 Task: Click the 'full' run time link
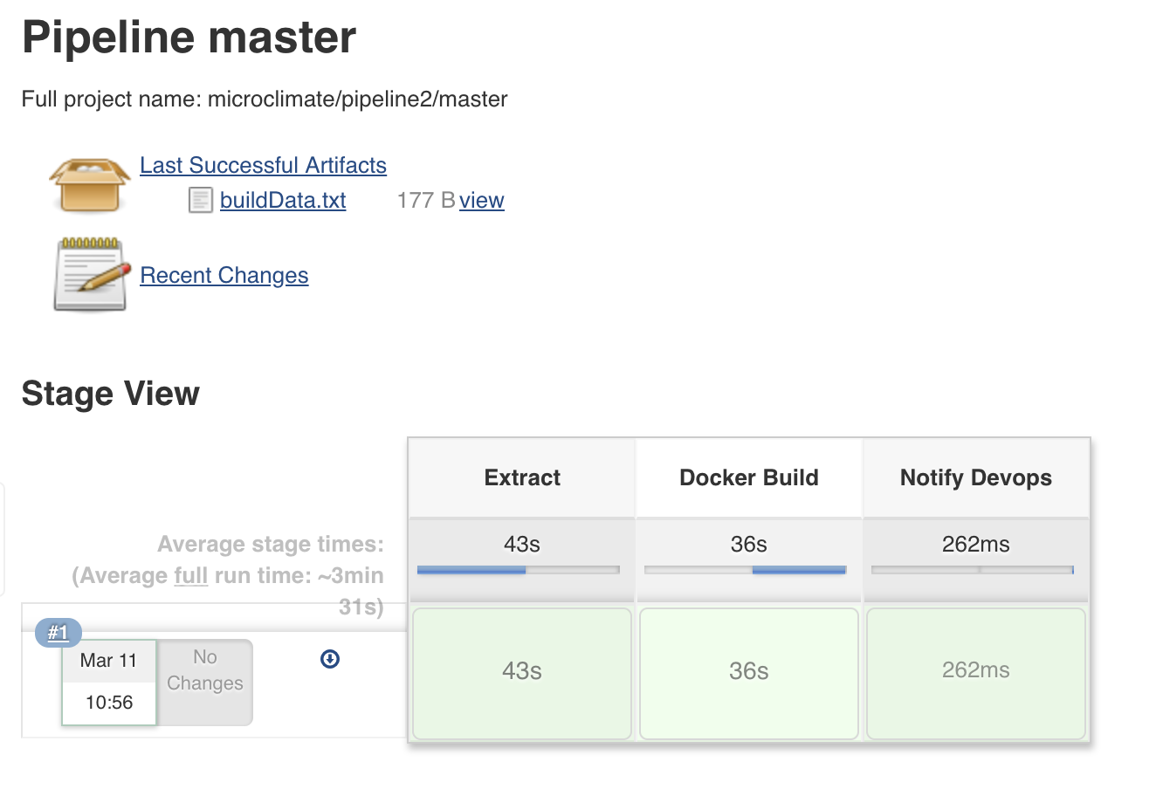(x=191, y=576)
